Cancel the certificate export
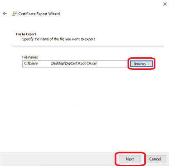 pyautogui.click(x=155, y=159)
